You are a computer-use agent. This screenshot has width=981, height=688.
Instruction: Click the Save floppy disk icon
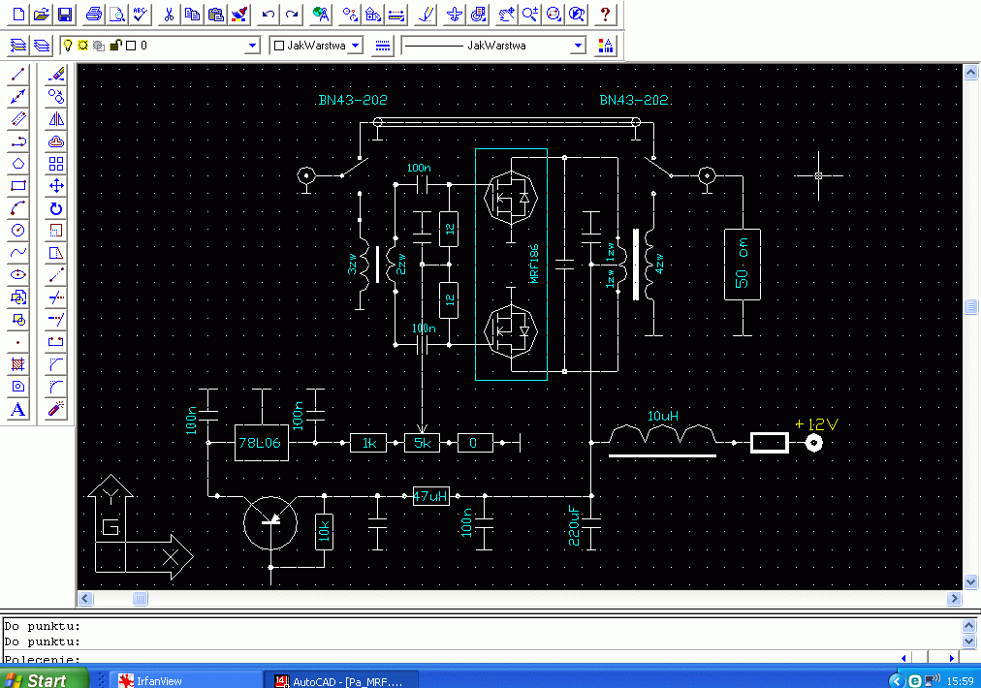coord(64,15)
